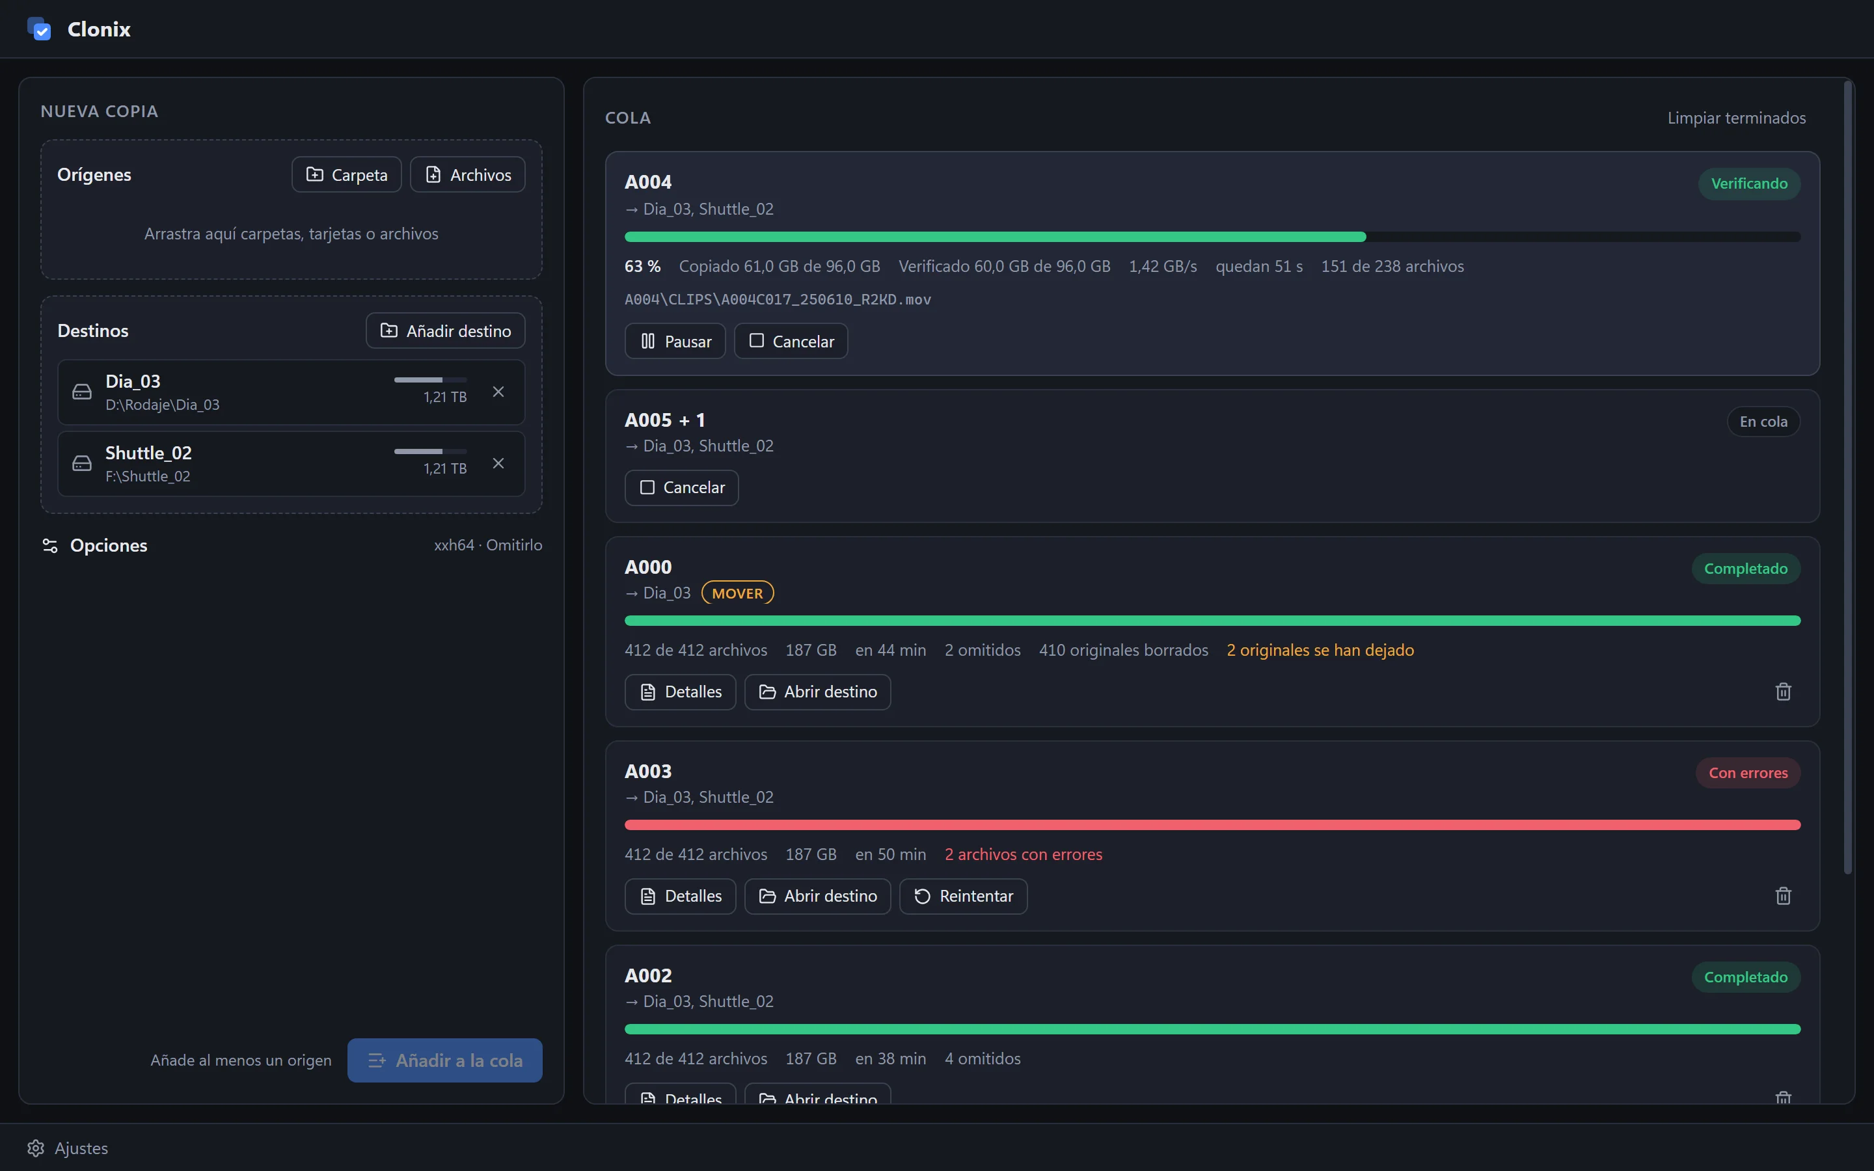
Task: Click the Completado badge on A000
Action: 1745,569
